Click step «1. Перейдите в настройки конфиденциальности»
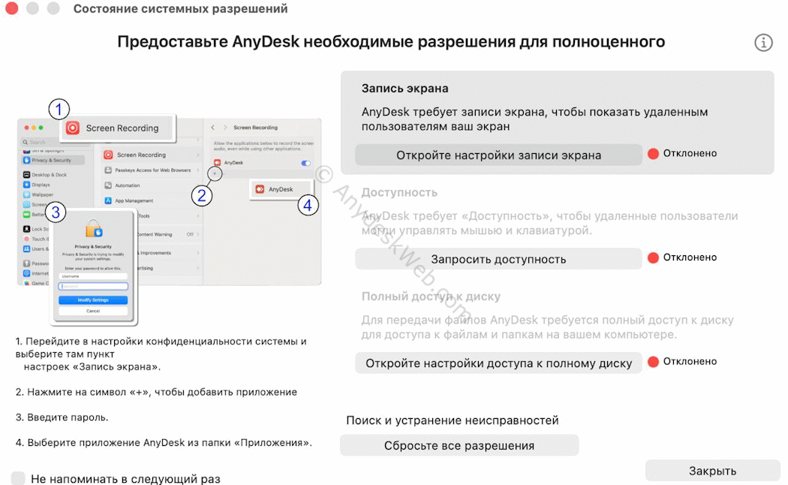788x485 pixels. tap(161, 354)
